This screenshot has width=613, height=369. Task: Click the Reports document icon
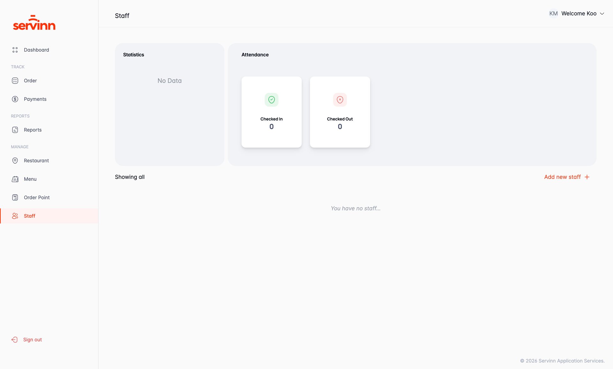(15, 130)
